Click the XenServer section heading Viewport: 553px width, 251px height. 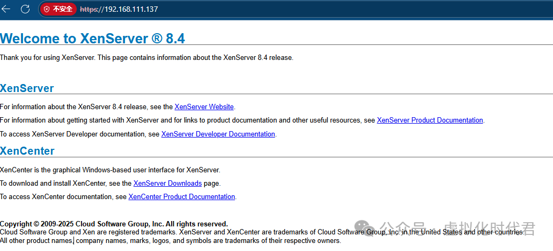pos(27,88)
